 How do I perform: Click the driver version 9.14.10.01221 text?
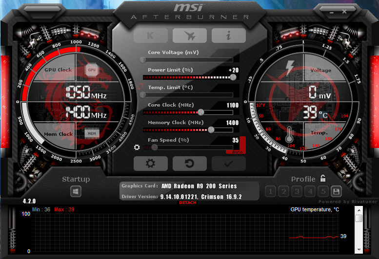click(180, 197)
